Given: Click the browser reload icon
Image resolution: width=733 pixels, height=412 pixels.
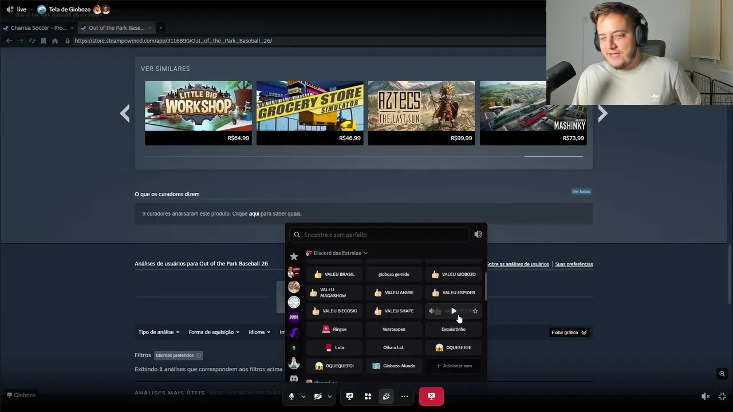Looking at the screenshot, I should (31, 41).
